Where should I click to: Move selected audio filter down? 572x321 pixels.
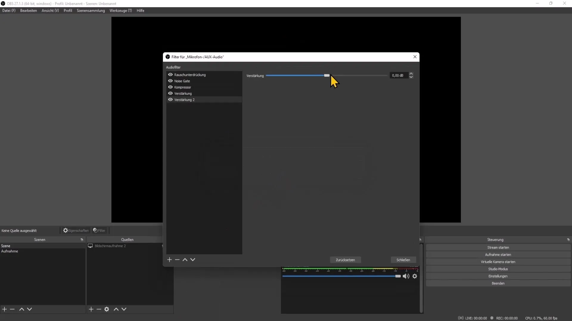coord(193,260)
